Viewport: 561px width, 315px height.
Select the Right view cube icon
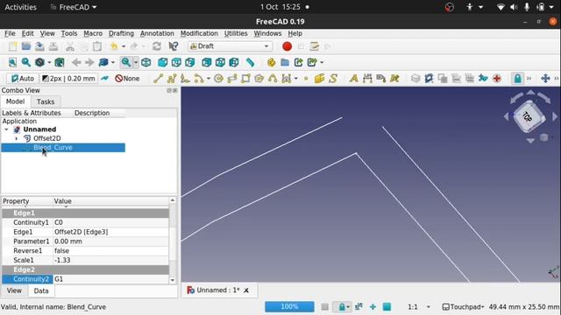coord(190,62)
